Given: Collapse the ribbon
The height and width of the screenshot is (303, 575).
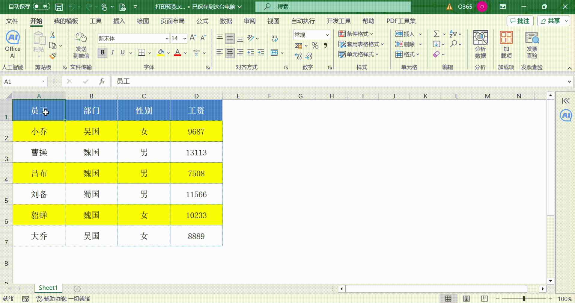Looking at the screenshot, I should click(x=569, y=68).
